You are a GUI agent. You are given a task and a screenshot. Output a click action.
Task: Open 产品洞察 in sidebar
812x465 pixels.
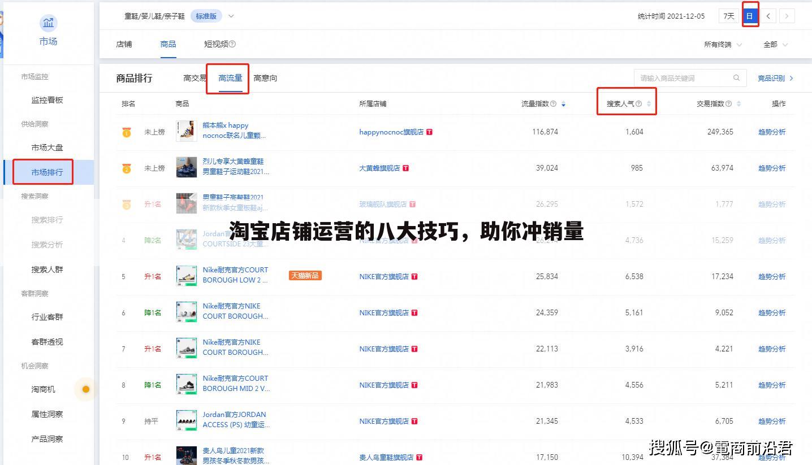47,439
